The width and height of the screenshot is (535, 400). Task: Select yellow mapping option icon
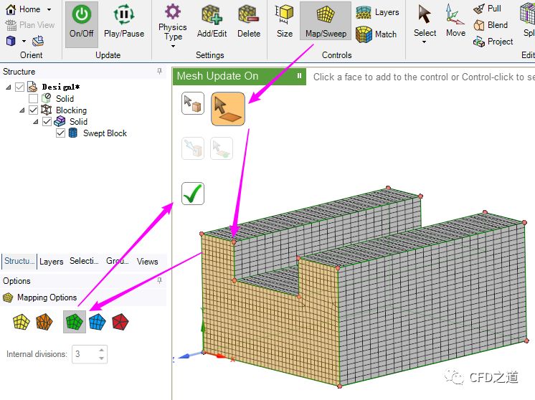pyautogui.click(x=21, y=322)
